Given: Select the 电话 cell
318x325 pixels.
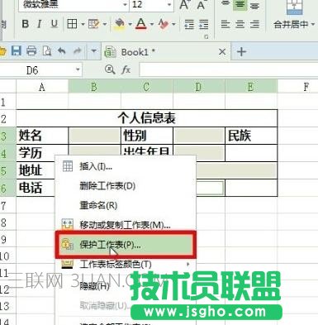Looking at the screenshot, I should (x=36, y=188).
